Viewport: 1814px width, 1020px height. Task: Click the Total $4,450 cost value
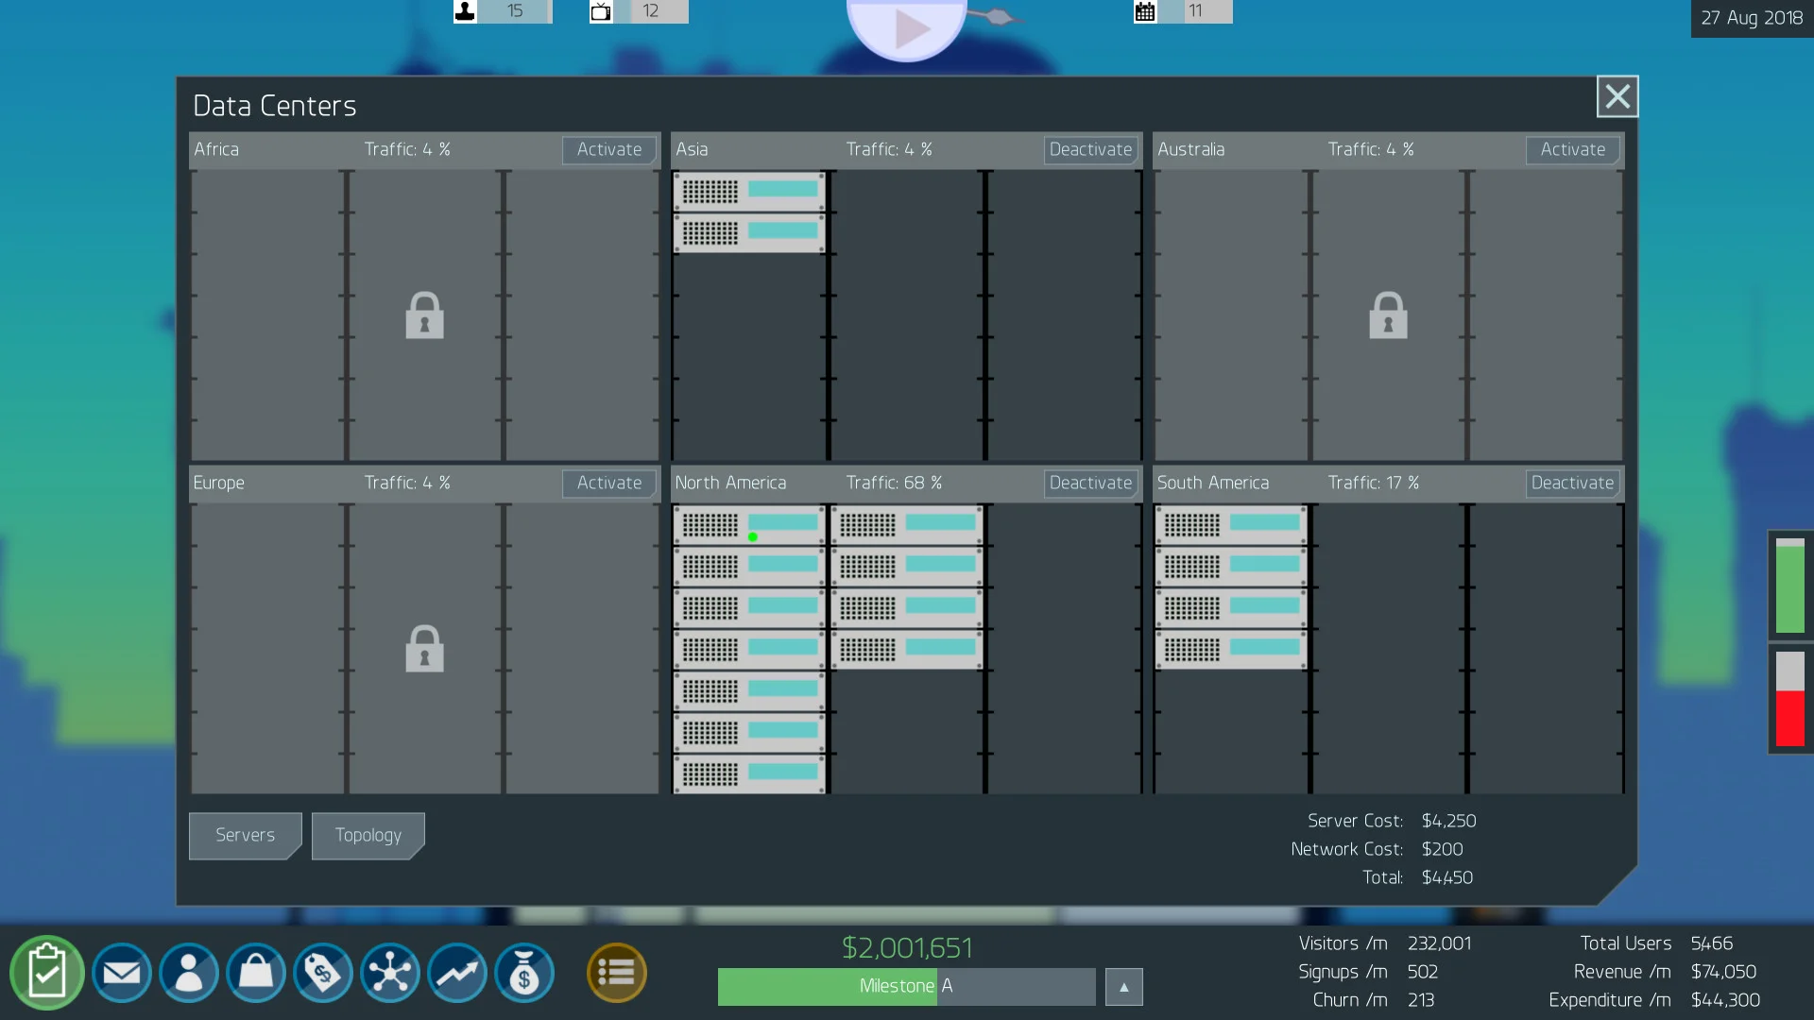pyautogui.click(x=1447, y=877)
